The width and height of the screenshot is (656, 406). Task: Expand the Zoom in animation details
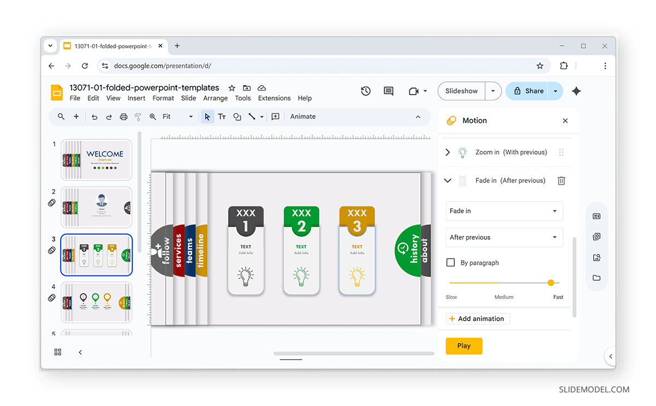point(447,152)
